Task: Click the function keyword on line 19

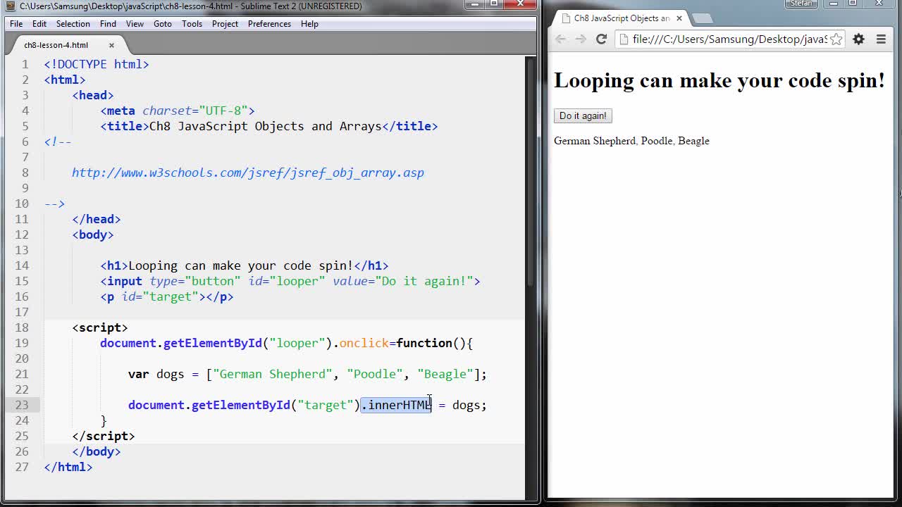Action: click(424, 343)
